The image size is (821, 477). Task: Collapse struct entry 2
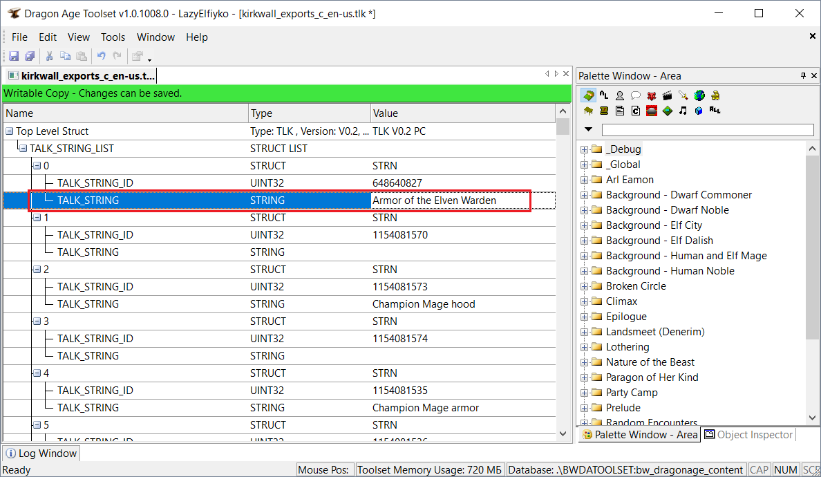click(x=37, y=270)
